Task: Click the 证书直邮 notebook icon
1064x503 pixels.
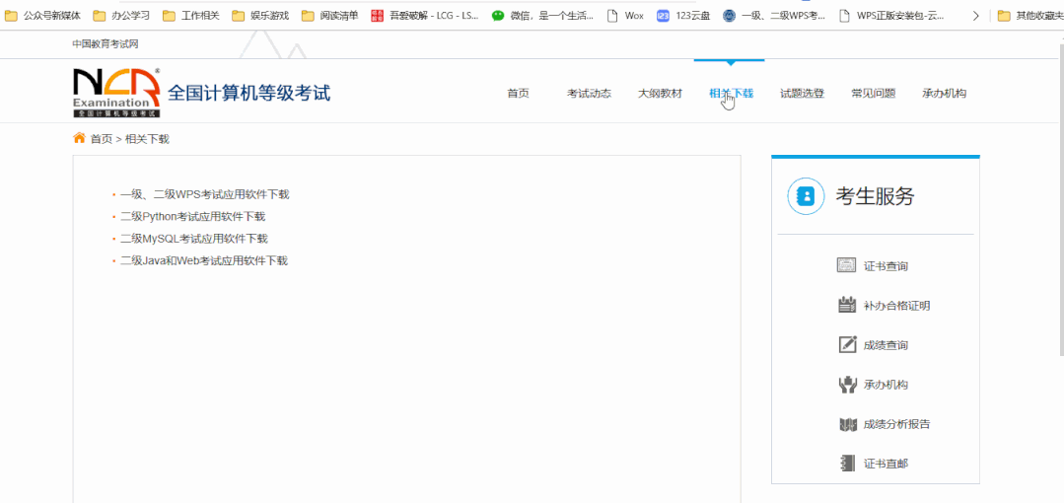Action: click(x=847, y=464)
